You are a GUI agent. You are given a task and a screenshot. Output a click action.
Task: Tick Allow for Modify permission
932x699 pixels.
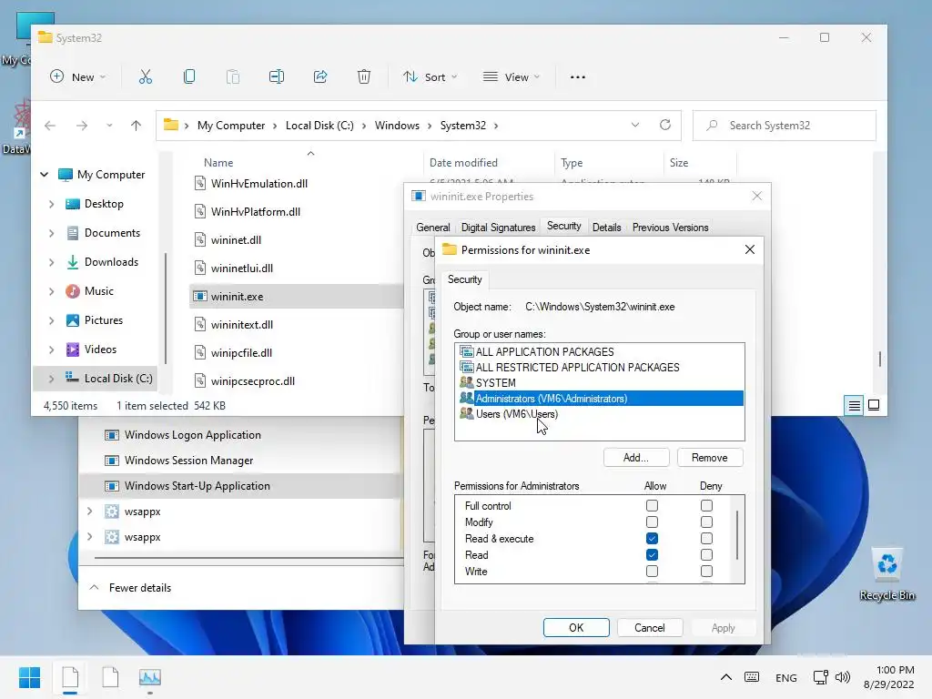652,522
